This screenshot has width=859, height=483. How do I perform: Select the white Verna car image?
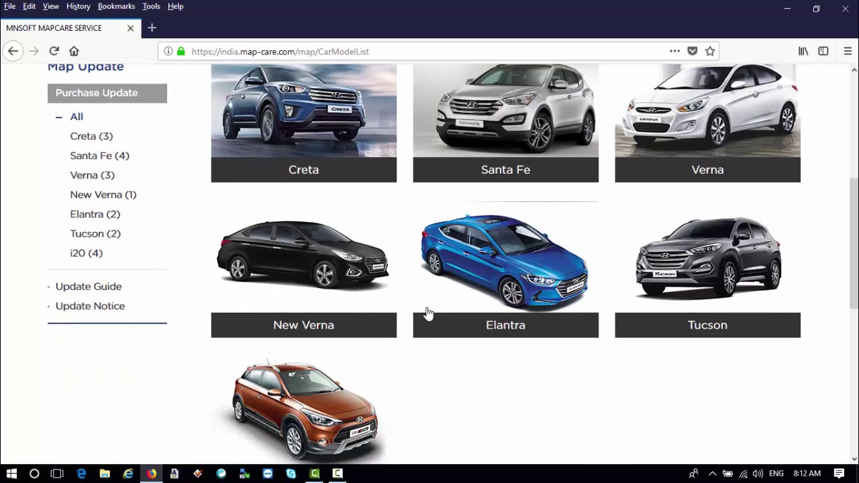coord(707,111)
